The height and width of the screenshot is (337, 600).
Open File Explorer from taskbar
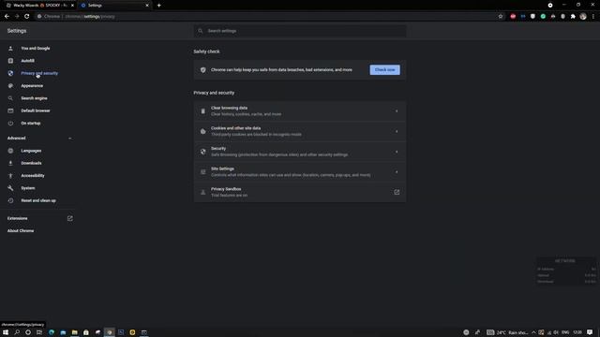[75, 332]
